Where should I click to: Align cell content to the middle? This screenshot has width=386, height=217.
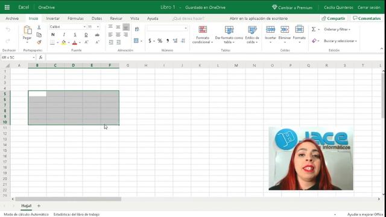[118, 27]
